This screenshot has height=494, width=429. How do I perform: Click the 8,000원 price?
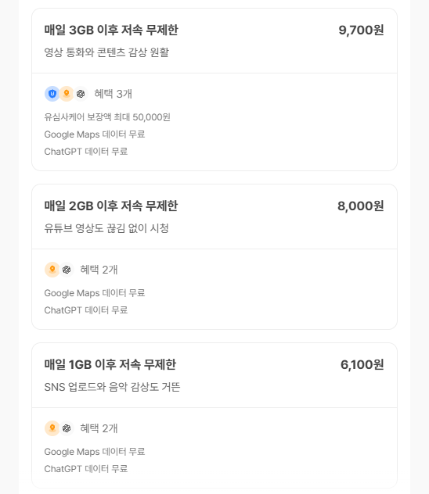coord(361,206)
